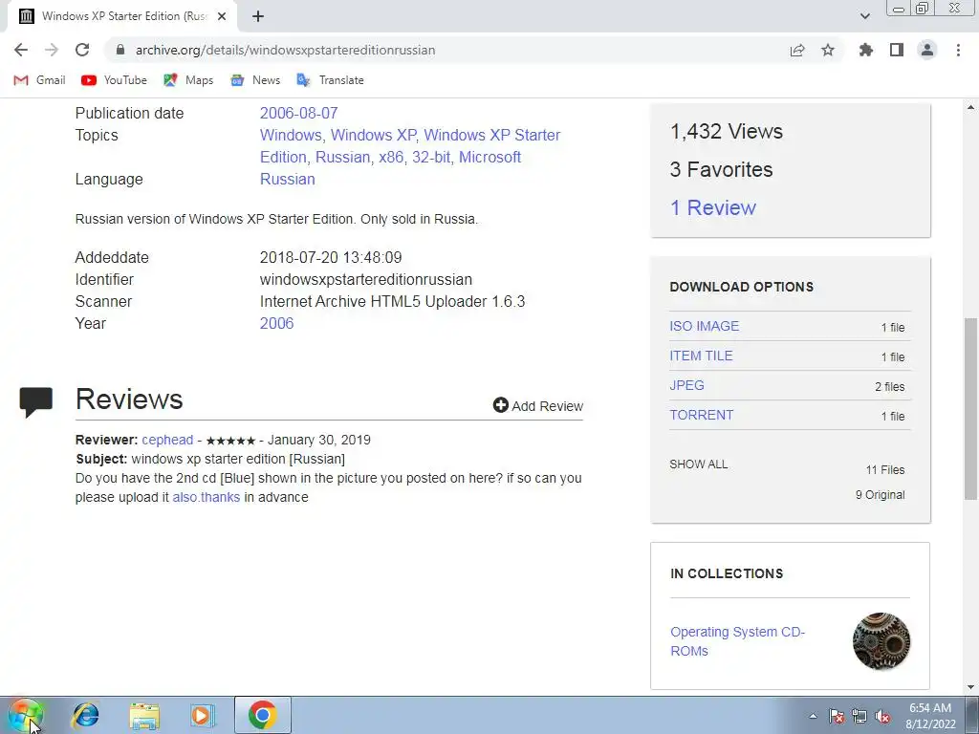Click the Add Review button

click(537, 405)
